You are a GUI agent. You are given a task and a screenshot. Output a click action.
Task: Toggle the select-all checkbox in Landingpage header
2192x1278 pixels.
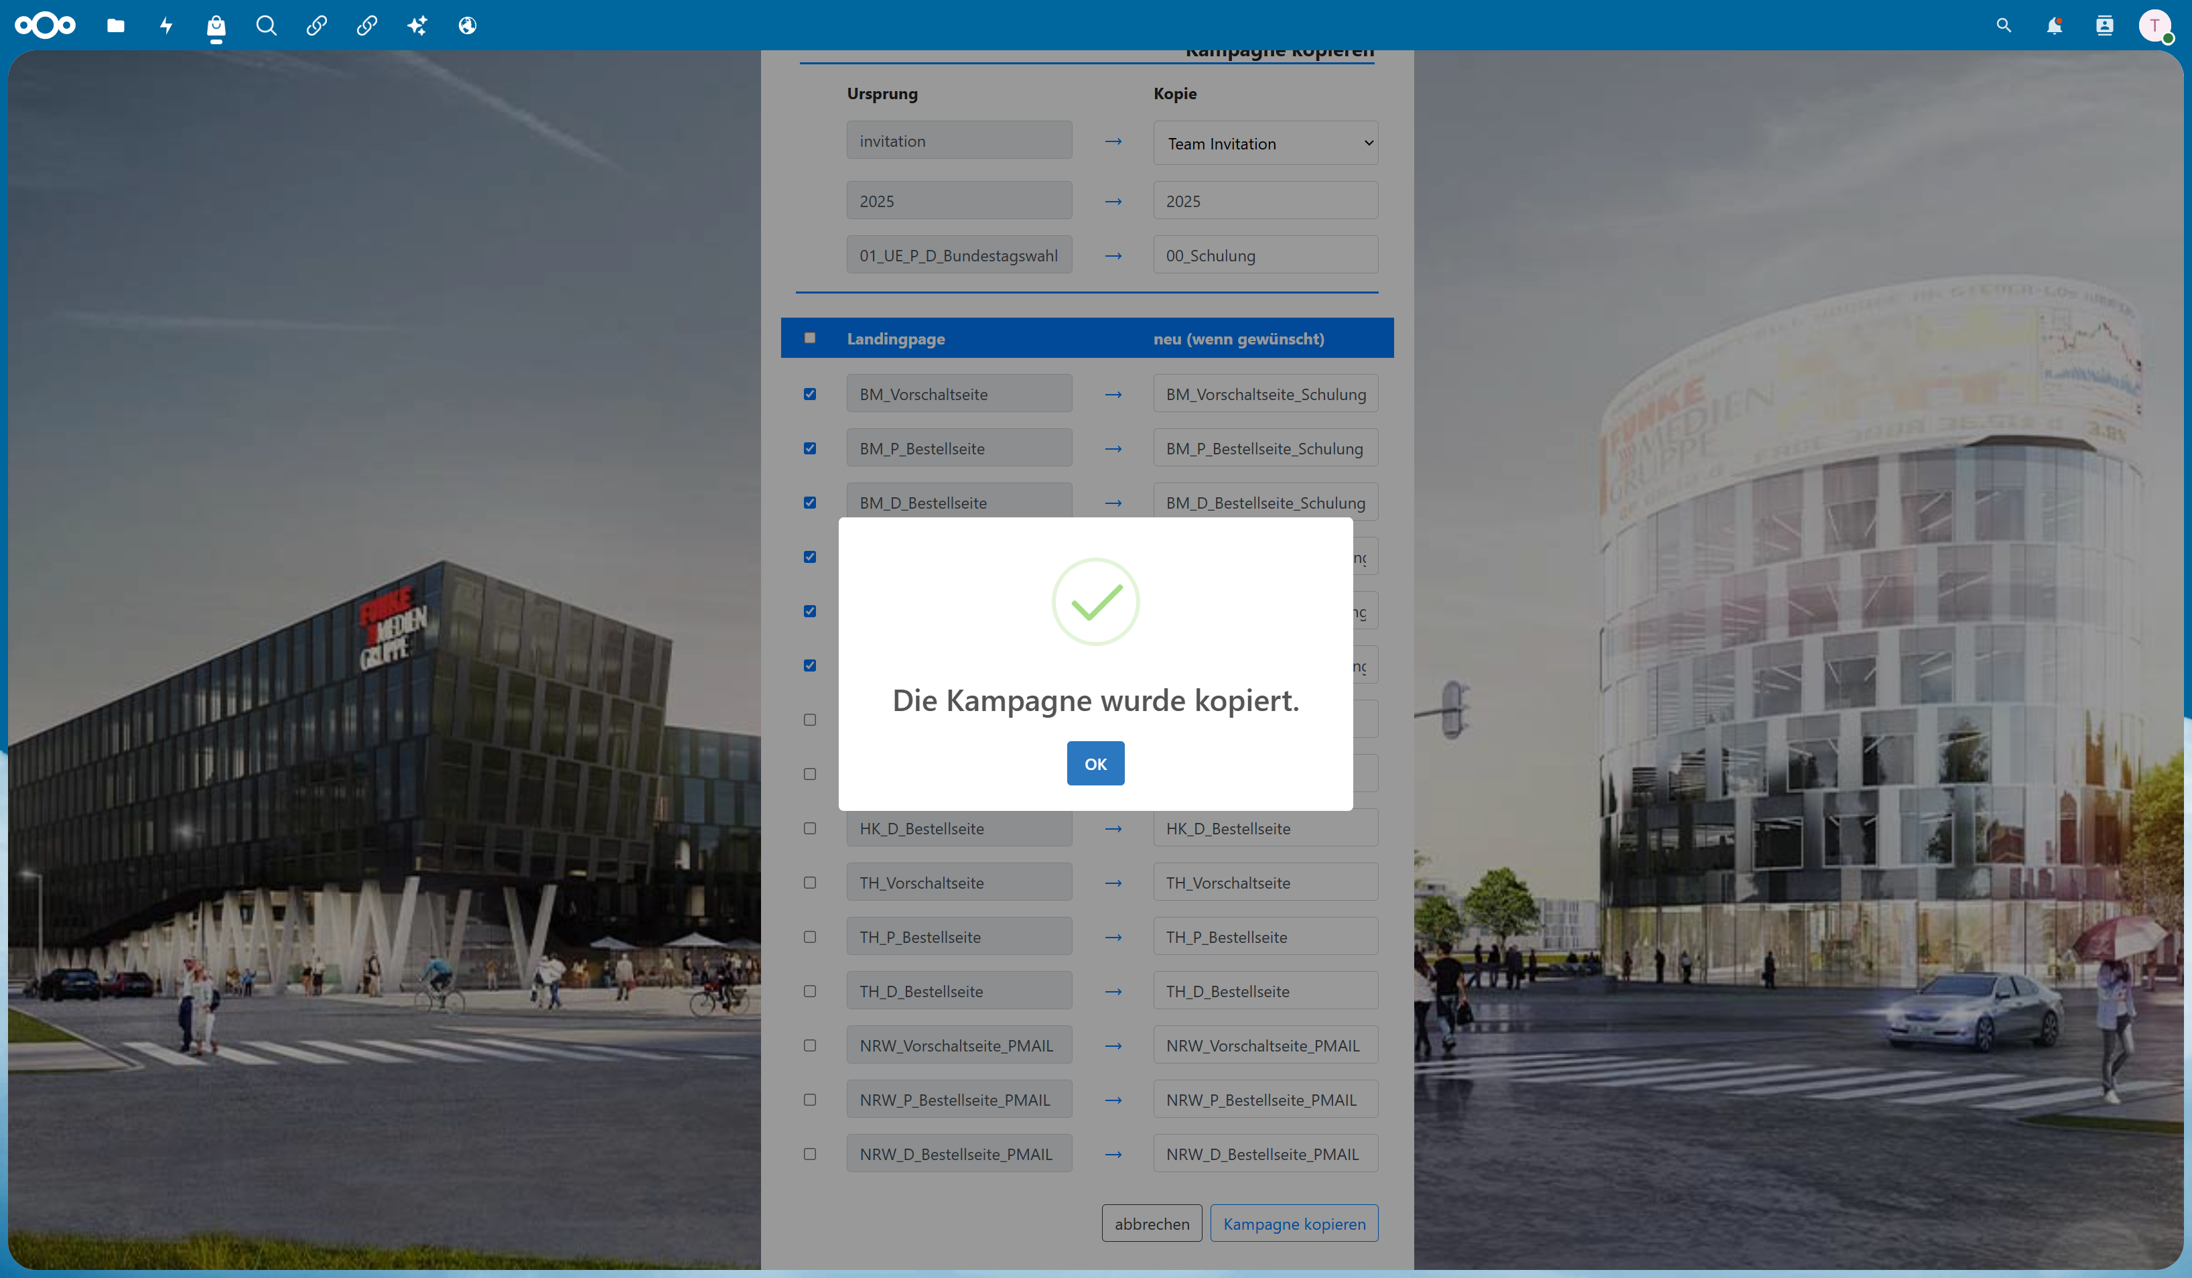point(810,338)
